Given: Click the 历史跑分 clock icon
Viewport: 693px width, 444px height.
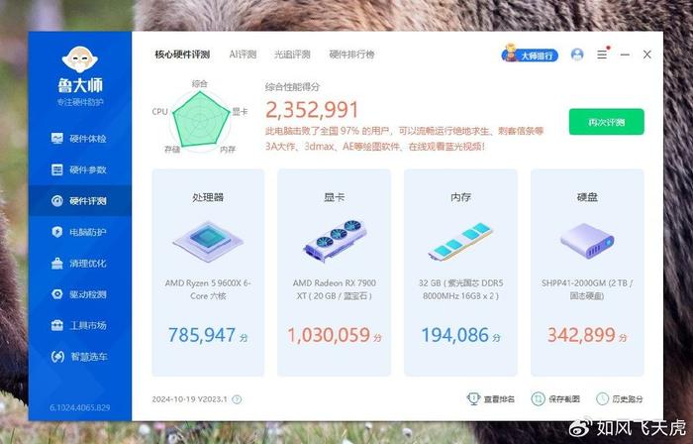Looking at the screenshot, I should click(x=602, y=398).
